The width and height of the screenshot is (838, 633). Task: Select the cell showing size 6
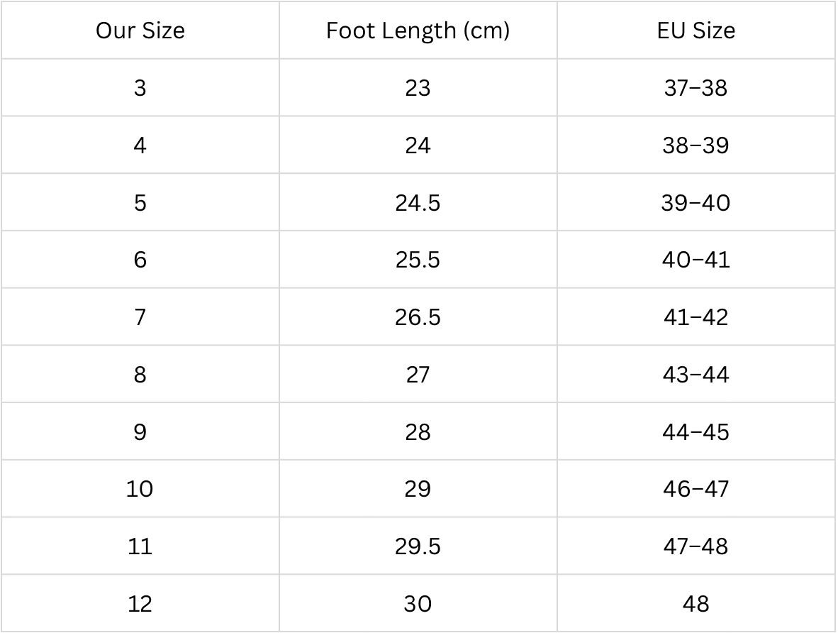click(140, 260)
